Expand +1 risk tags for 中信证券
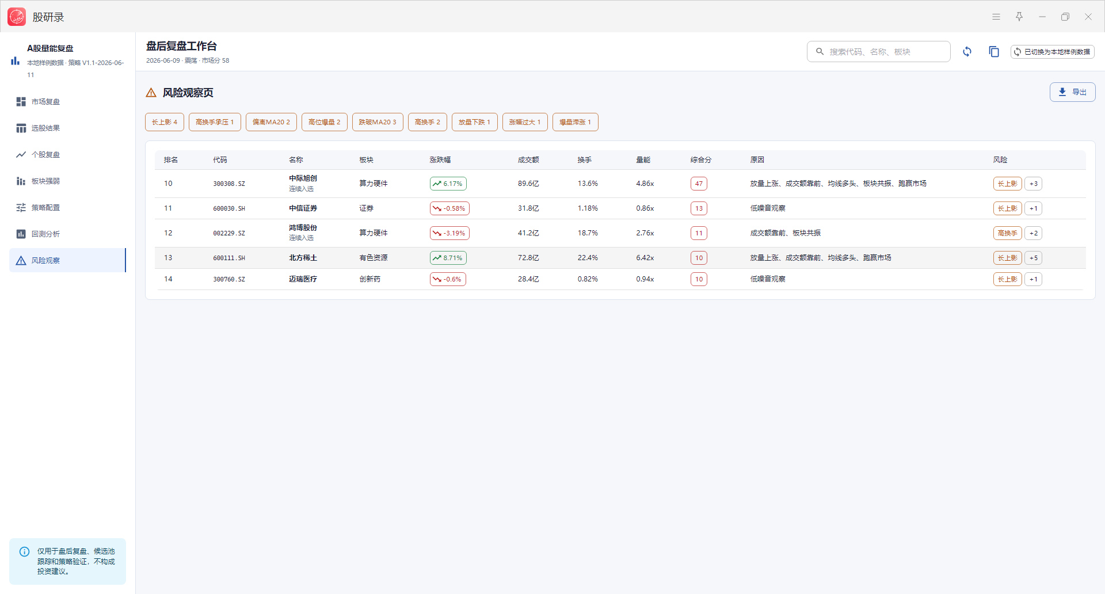The image size is (1105, 594). coord(1034,208)
